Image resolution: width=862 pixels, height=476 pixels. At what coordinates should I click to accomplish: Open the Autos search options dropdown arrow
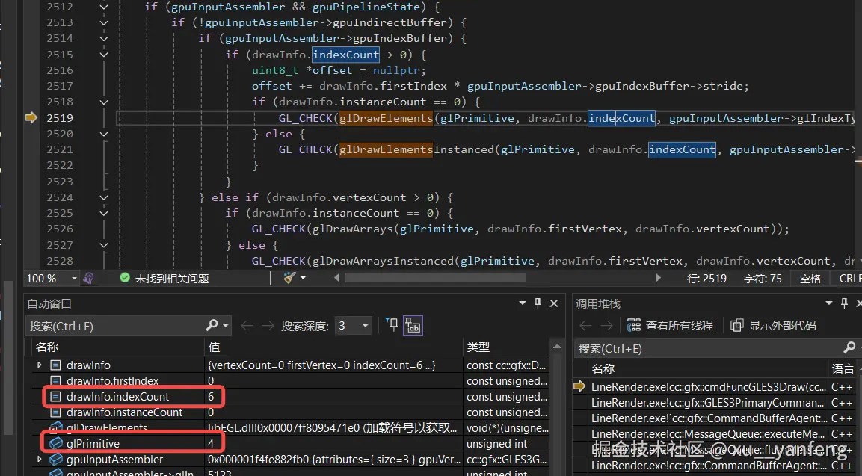225,326
